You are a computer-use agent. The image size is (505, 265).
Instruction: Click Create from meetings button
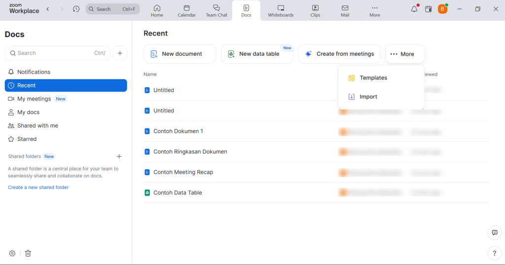339,54
